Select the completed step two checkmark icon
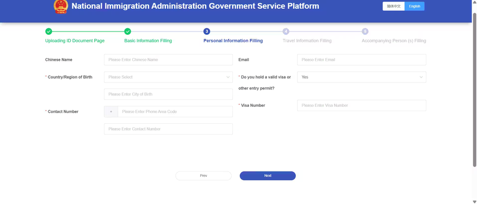This screenshot has width=477, height=204. click(128, 31)
